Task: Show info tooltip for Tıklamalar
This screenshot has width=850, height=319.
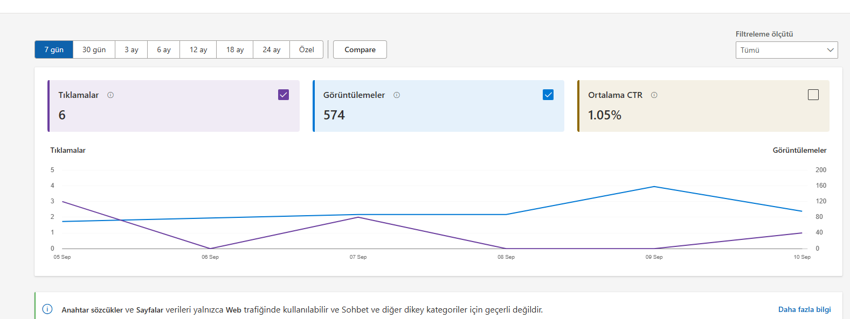Action: [110, 95]
